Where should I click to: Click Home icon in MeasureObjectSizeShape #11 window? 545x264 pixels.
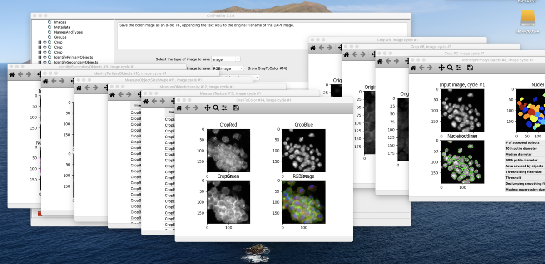[79, 88]
